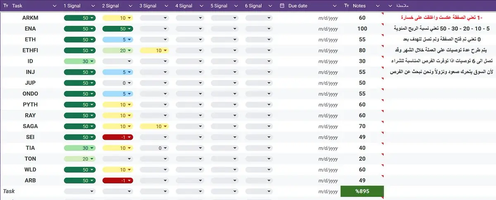
Task: Select the WLD task cell
Action: tap(30, 169)
